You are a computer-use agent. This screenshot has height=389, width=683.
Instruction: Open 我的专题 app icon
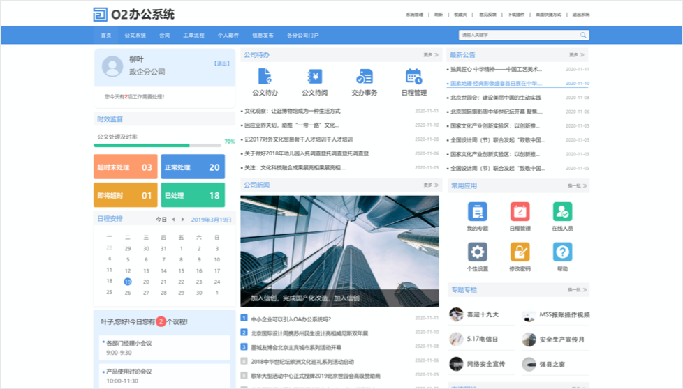pyautogui.click(x=478, y=212)
